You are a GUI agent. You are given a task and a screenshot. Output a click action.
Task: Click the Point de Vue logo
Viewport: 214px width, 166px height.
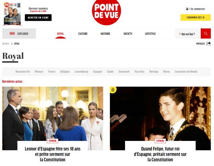(106, 12)
